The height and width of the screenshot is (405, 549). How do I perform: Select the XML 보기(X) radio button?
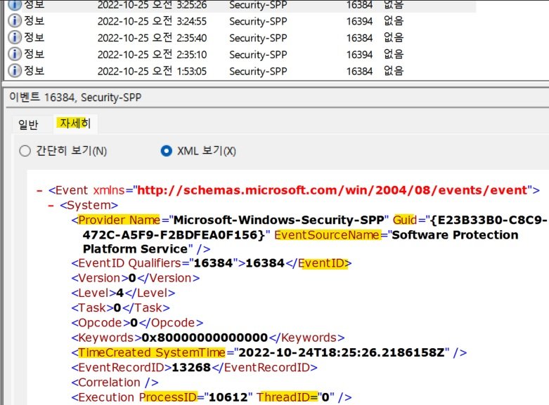[166, 151]
